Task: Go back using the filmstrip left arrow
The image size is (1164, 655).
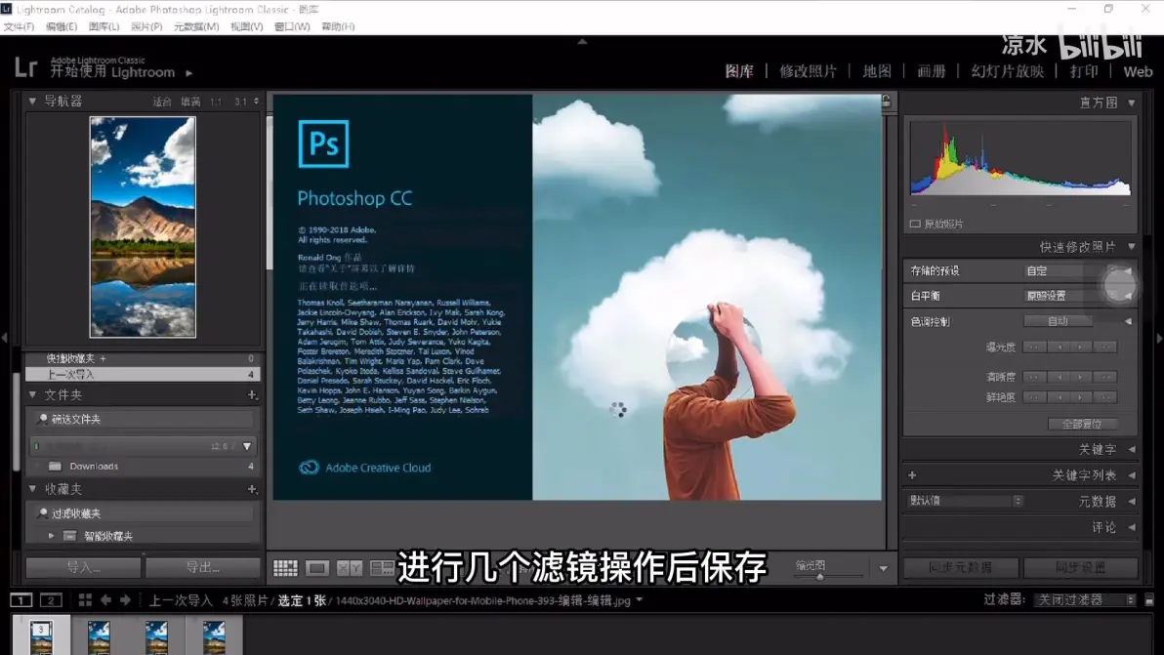Action: [106, 600]
